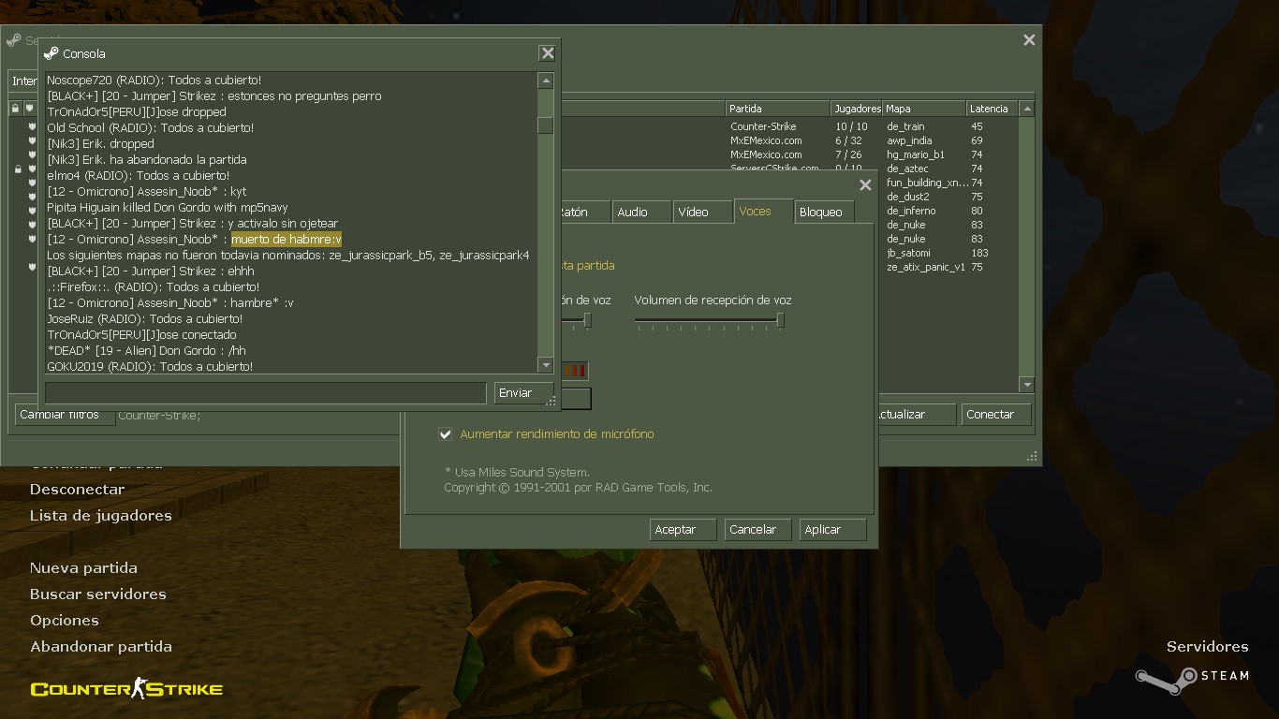Sort servers by Mapa column header
Viewport: 1279px width, 719px height.
tap(924, 109)
